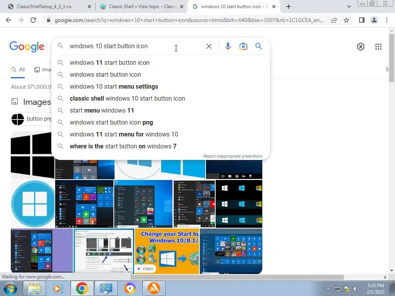Open the taskbar settings screenshot thumbnail
The image size is (395, 296).
coord(104,251)
